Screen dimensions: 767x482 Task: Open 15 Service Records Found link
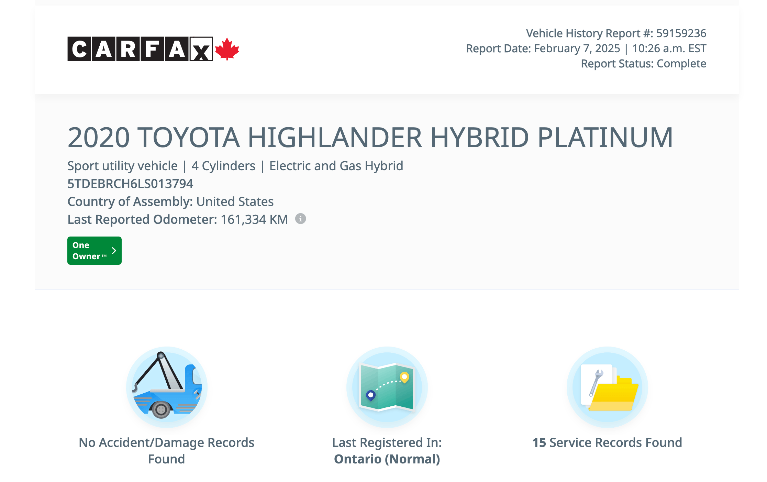click(607, 443)
